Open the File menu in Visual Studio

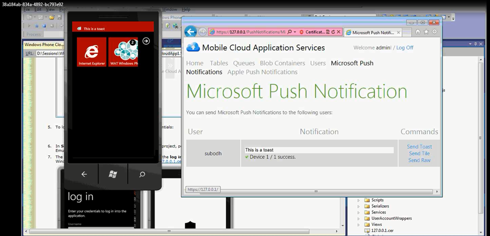[27, 10]
